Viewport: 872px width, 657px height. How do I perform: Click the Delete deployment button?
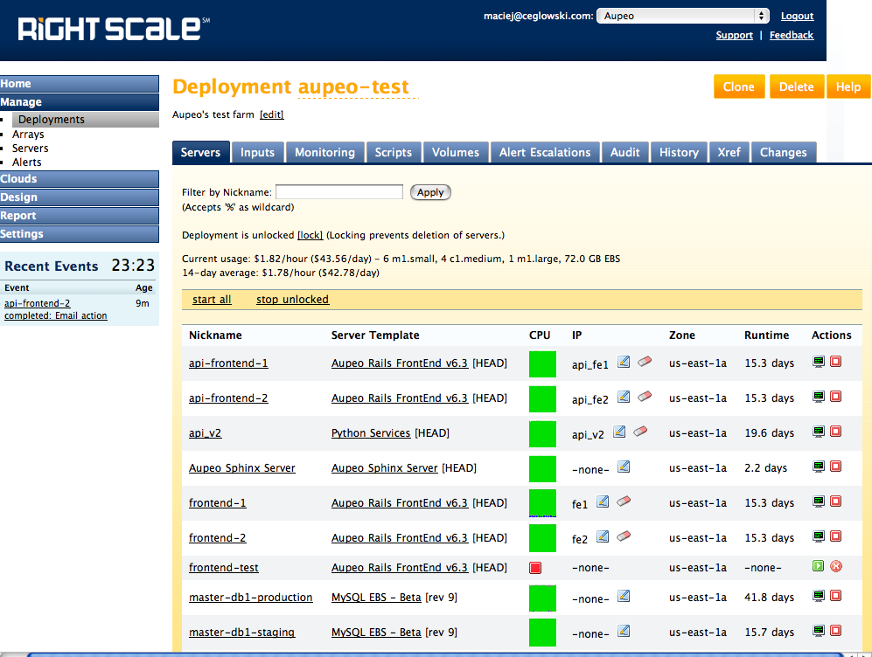pyautogui.click(x=797, y=86)
